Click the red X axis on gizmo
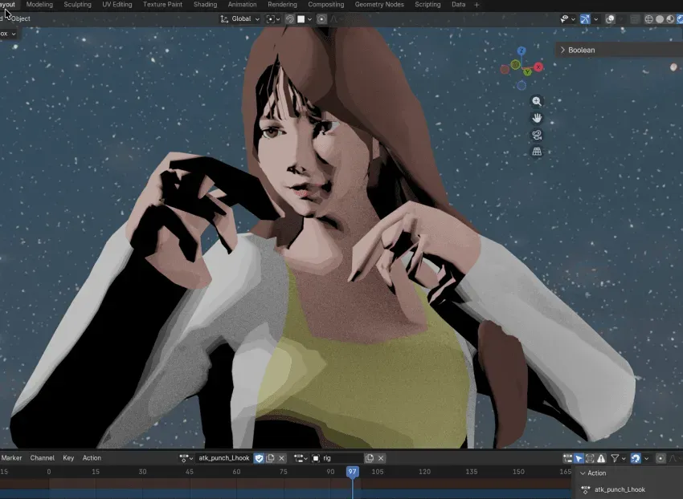This screenshot has width=683, height=499. [539, 67]
